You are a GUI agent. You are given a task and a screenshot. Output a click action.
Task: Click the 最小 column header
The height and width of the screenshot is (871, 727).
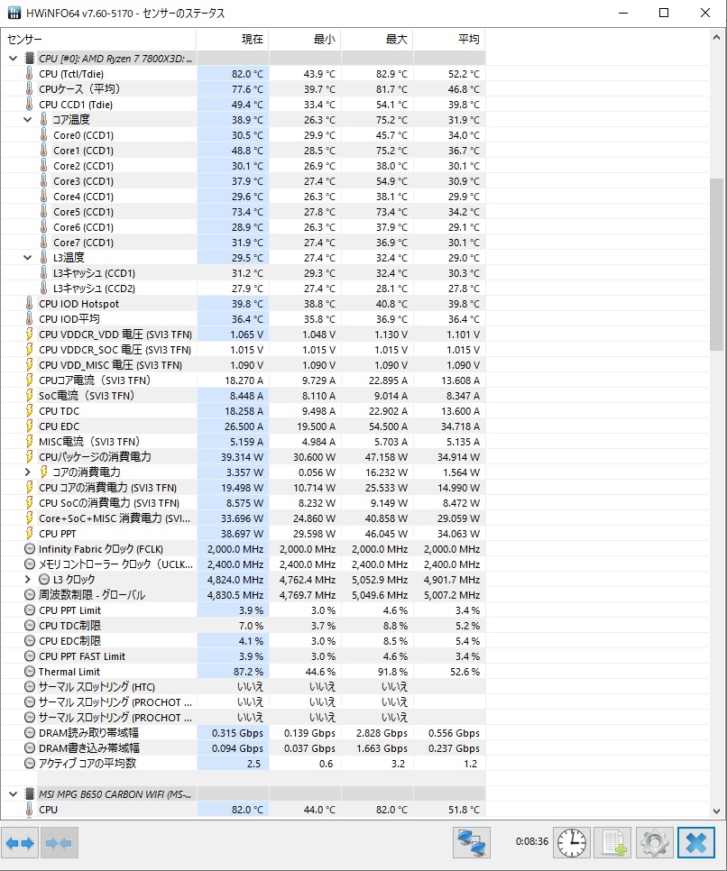click(x=305, y=40)
